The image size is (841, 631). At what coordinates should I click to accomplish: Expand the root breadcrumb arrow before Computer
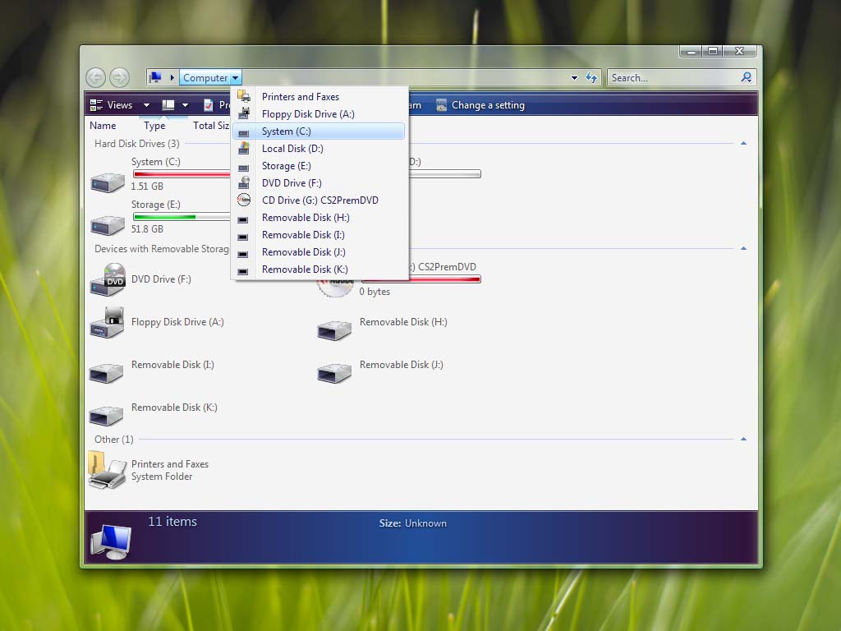point(172,78)
